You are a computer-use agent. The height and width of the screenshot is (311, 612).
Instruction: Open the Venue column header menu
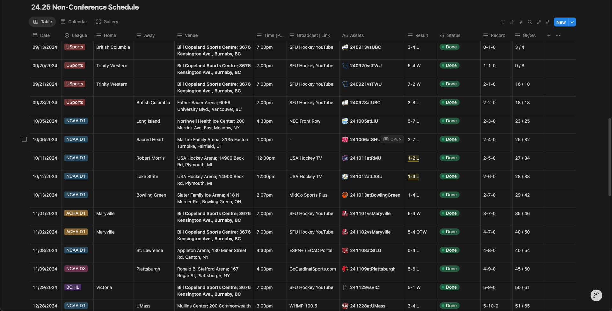click(214, 35)
